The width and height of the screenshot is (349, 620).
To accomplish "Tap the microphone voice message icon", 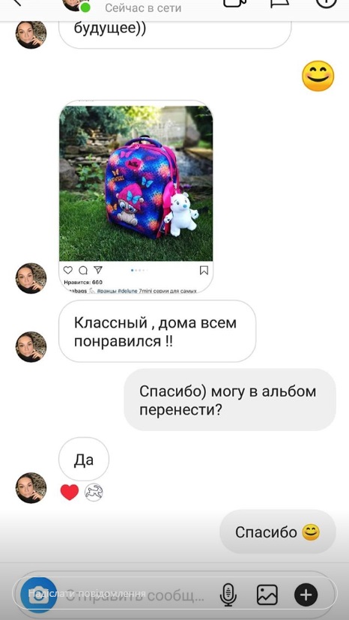I will (x=228, y=595).
